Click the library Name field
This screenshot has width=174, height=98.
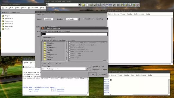coord(48,19)
